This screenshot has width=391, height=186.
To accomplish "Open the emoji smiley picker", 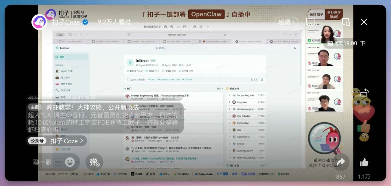I will pyautogui.click(x=70, y=162).
